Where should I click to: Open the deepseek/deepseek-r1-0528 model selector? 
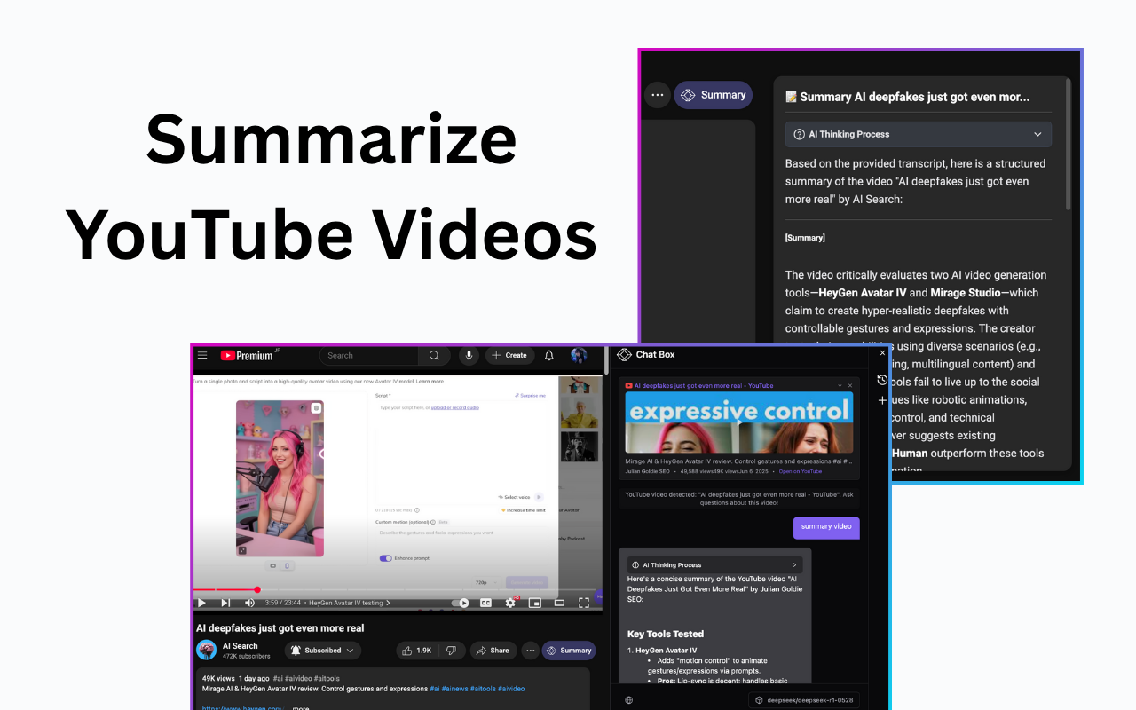(803, 700)
